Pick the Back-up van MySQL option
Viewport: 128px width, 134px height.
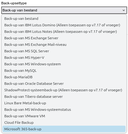(x=64, y=71)
